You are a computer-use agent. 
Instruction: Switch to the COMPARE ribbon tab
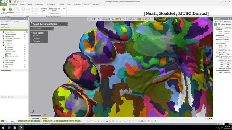(x=96, y=5)
